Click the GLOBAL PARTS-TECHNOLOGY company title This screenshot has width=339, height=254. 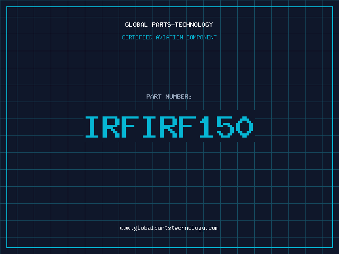[x=169, y=25]
